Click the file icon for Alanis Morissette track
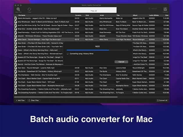This screenshot has width=183, height=137. (16, 18)
